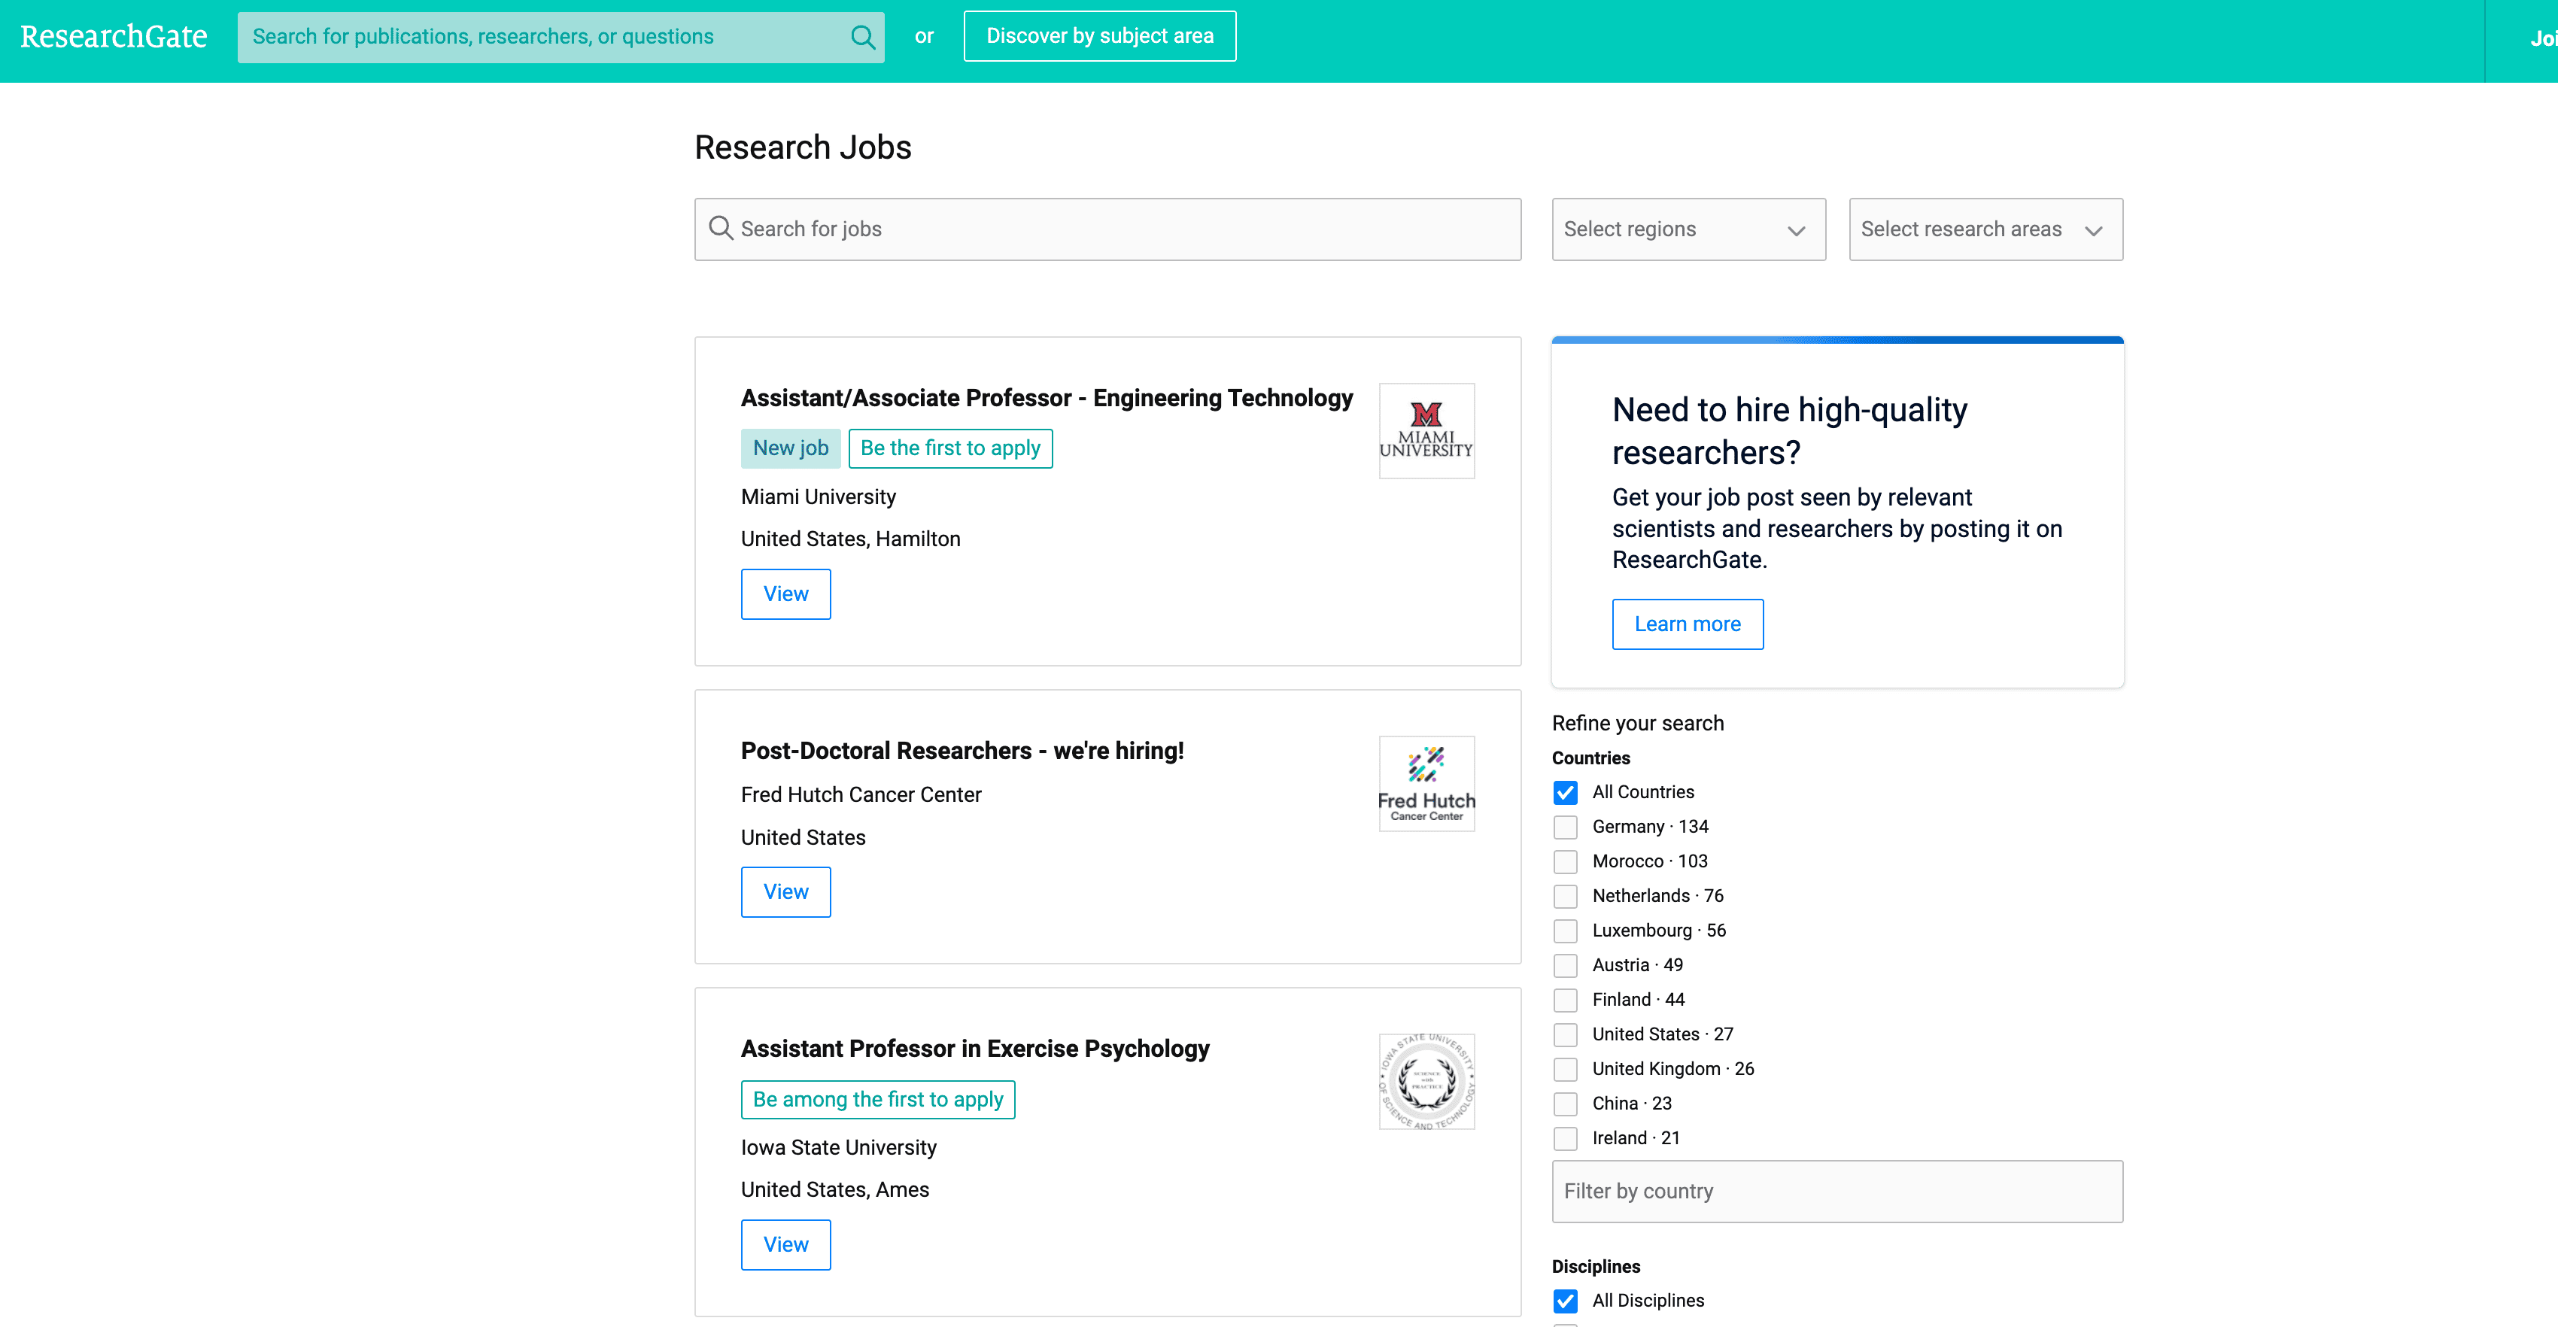This screenshot has width=2558, height=1327.
Task: Focus the Filter by country field
Action: tap(1836, 1191)
